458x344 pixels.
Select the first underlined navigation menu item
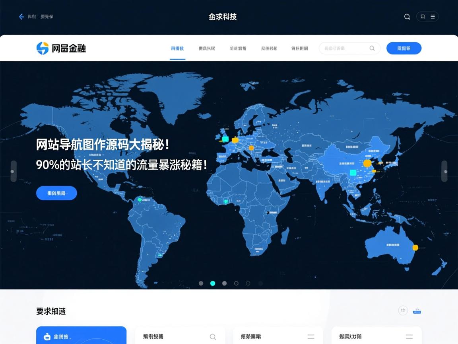[177, 48]
